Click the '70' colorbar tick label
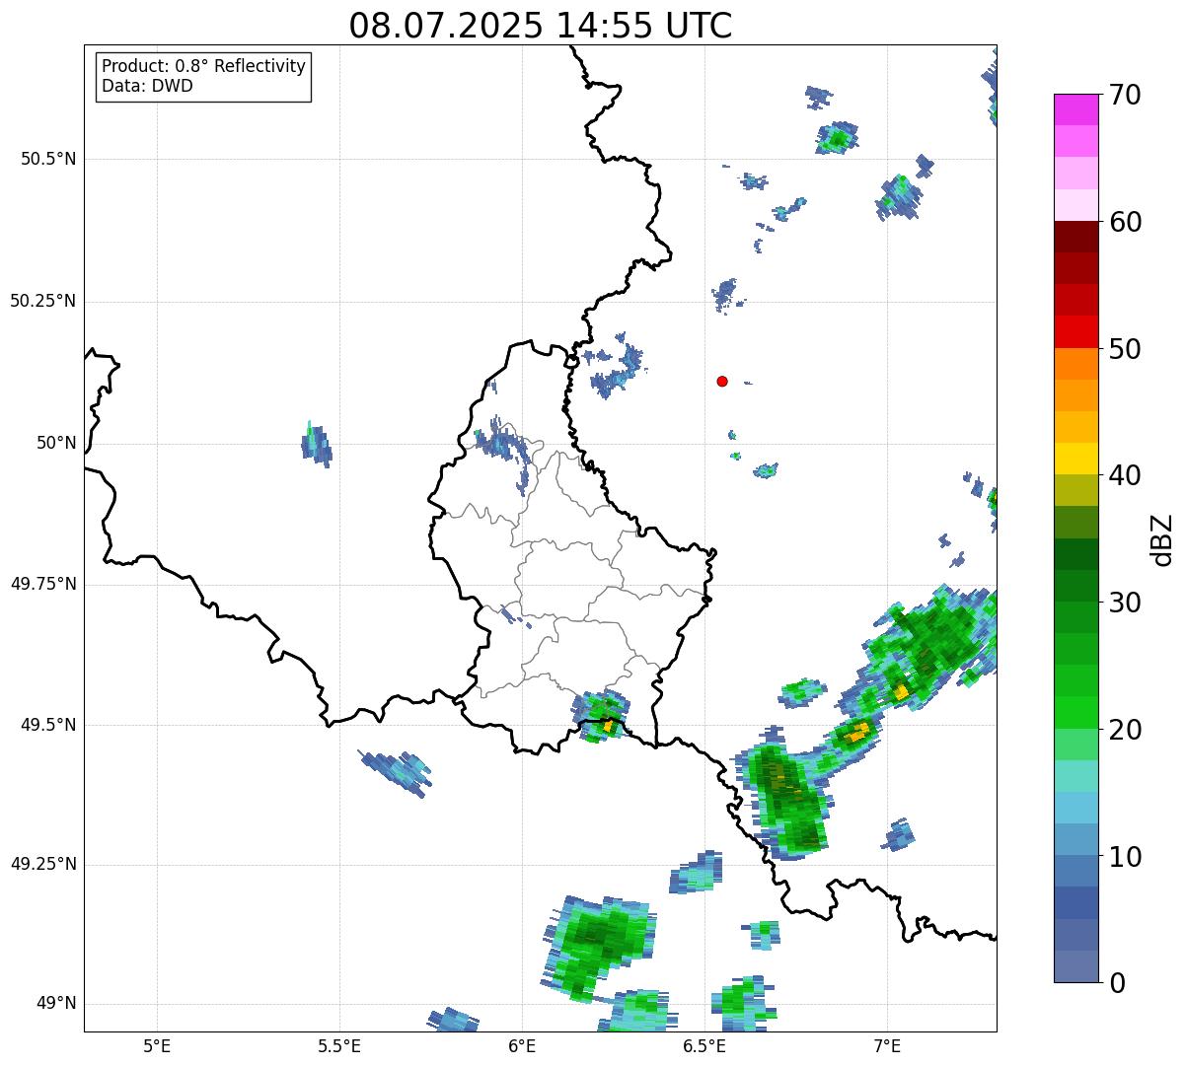The width and height of the screenshot is (1186, 1066). 1125,95
